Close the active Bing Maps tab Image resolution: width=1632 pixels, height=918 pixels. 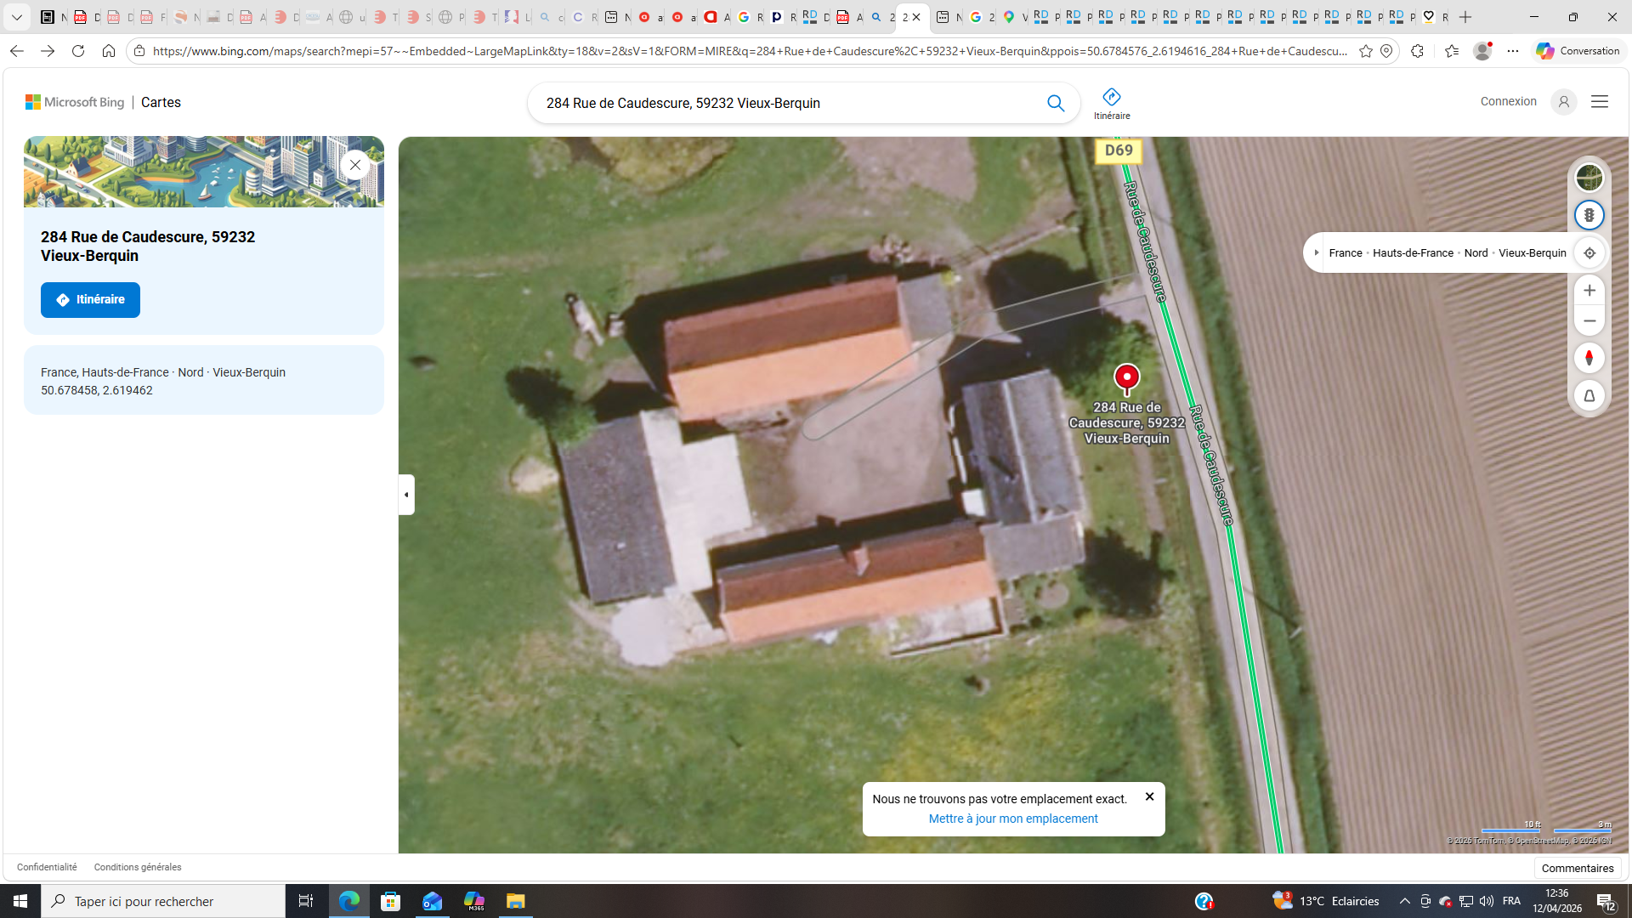(x=916, y=17)
